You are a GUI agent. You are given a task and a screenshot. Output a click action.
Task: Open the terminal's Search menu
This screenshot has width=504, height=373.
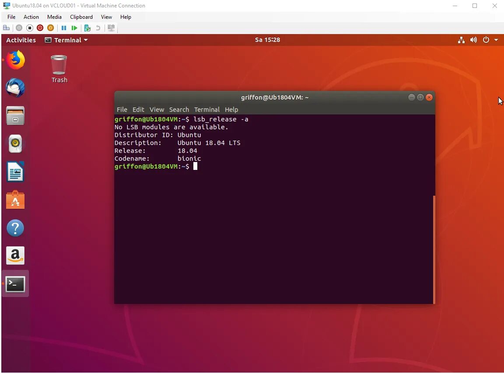click(x=179, y=110)
